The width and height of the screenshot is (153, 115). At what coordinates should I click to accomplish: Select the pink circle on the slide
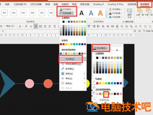click(29, 84)
